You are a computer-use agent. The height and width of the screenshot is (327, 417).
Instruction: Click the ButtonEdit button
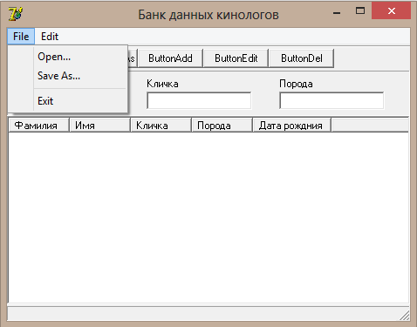pos(236,58)
